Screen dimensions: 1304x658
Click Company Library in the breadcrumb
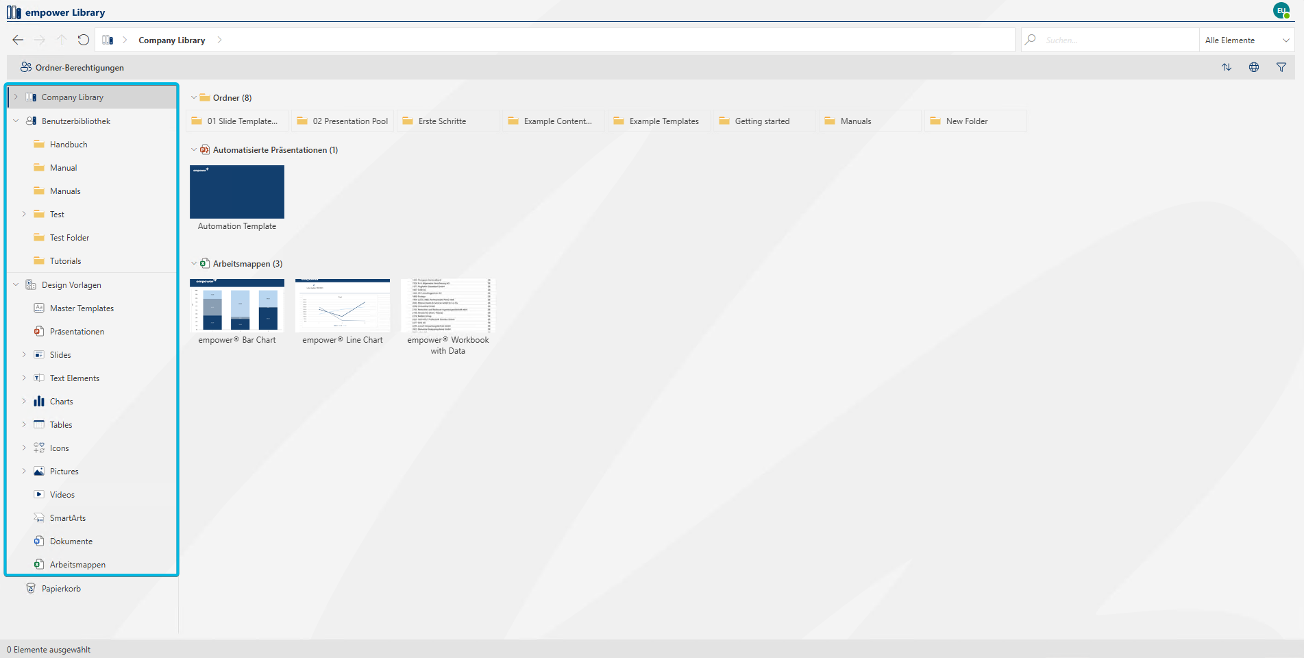[x=171, y=40]
